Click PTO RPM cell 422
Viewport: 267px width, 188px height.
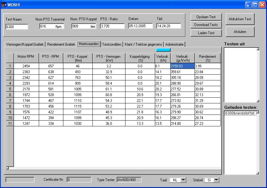tap(51, 112)
